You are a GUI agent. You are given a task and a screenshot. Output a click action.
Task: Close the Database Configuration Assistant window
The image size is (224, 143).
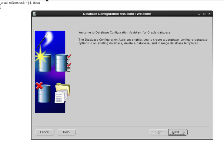coord(209,14)
